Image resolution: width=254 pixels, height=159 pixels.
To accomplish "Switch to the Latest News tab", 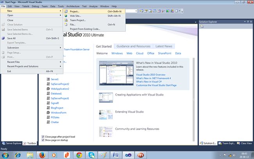I will (x=163, y=46).
